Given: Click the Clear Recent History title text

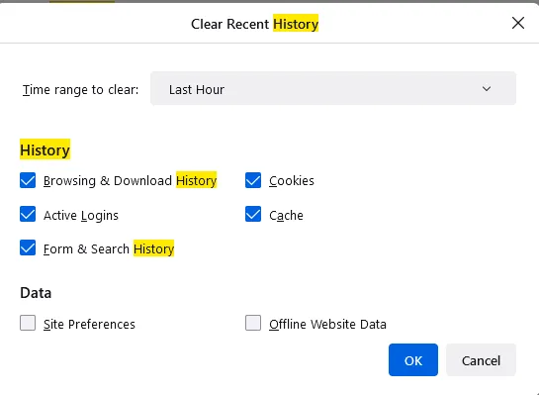Looking at the screenshot, I should [x=255, y=24].
